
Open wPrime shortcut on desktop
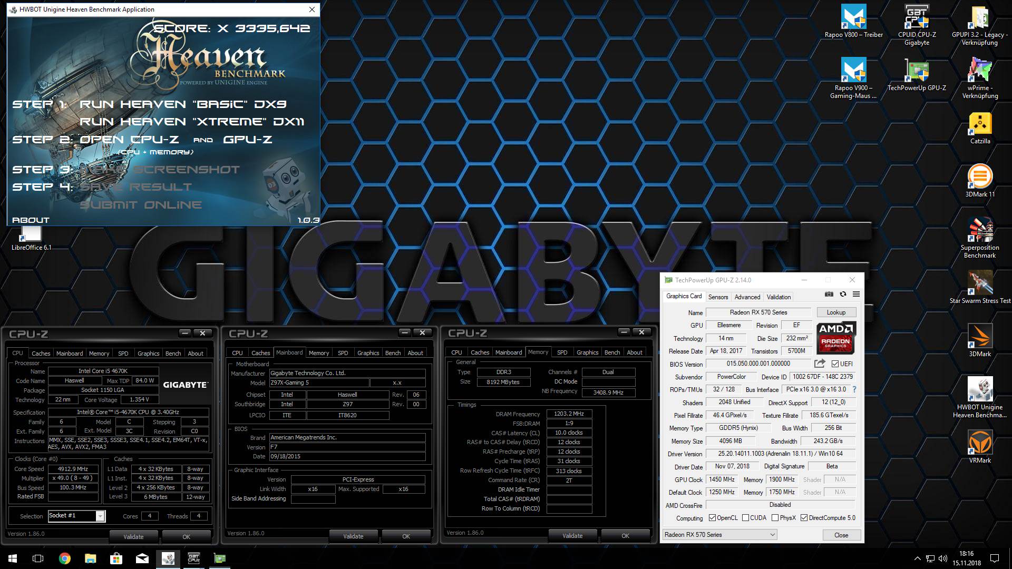pyautogui.click(x=980, y=78)
